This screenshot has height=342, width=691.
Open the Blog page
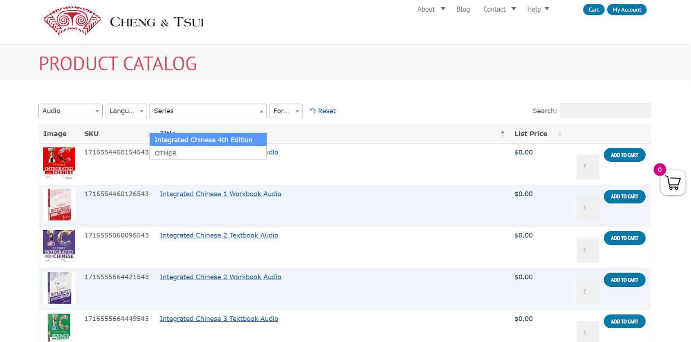[x=463, y=9]
